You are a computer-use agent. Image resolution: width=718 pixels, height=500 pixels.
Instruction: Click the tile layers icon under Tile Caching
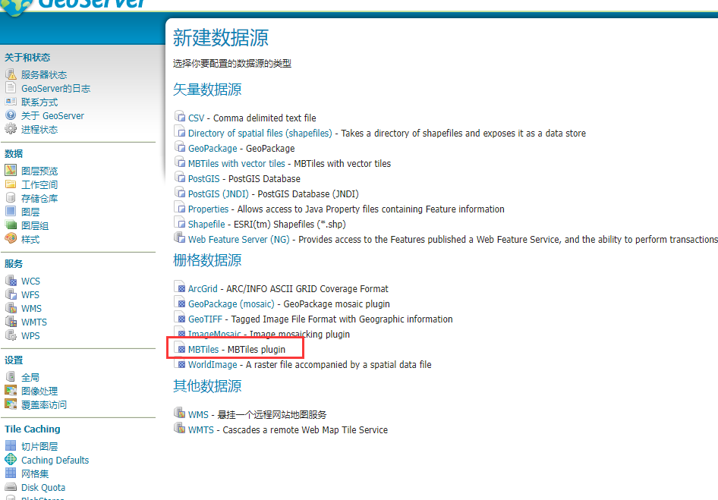(x=11, y=446)
